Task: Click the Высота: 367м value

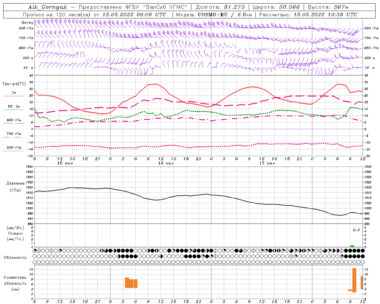Action: [328, 7]
